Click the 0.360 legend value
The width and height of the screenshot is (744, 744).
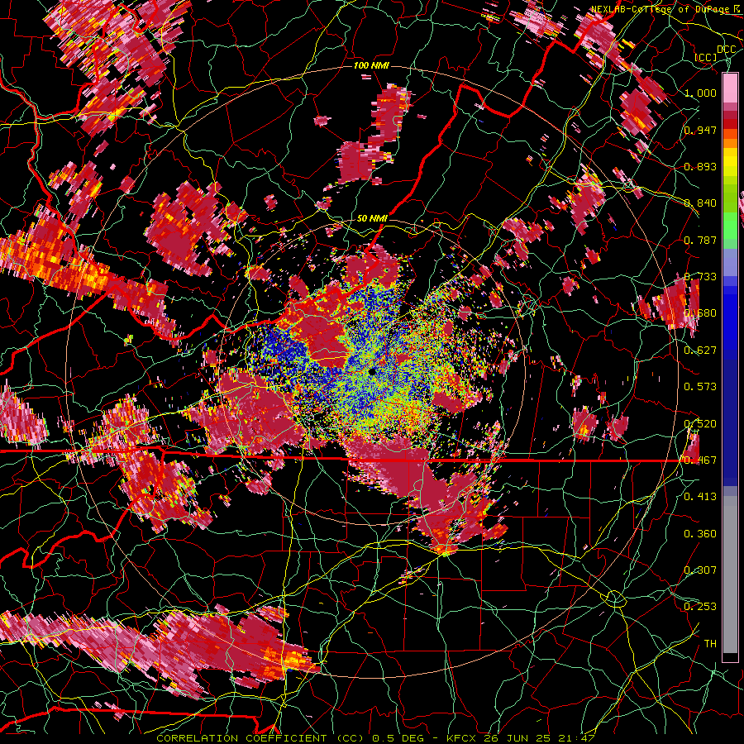[700, 534]
